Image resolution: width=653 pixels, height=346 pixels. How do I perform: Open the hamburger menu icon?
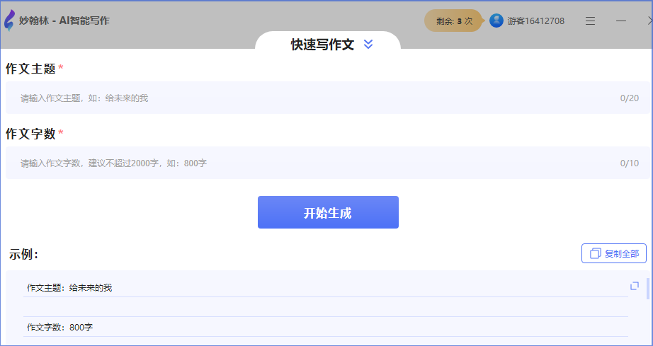[590, 21]
